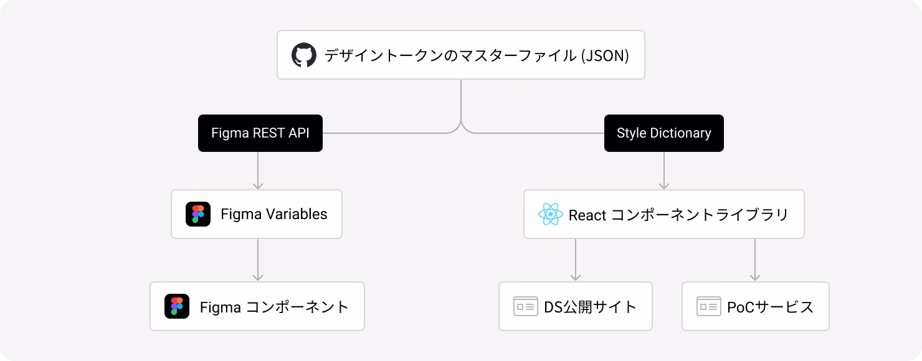Select the Figma REST API black label
The height and width of the screenshot is (361, 922).
260,133
